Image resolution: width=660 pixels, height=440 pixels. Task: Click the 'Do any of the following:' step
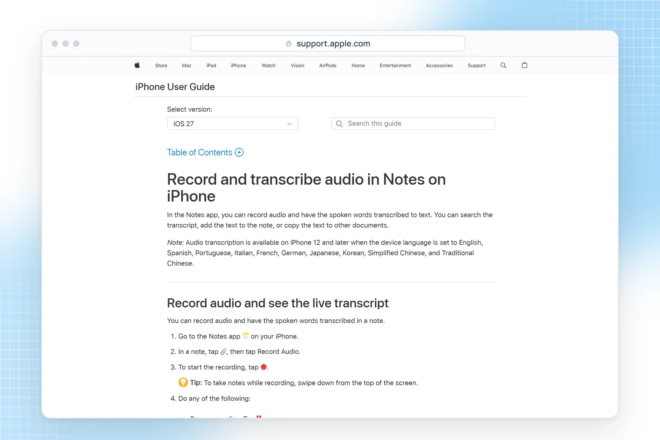tap(214, 398)
